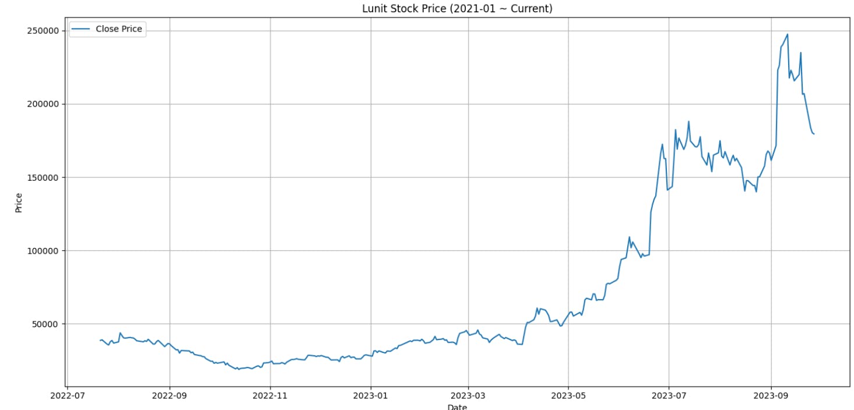Image resolution: width=854 pixels, height=410 pixels.
Task: Click the x-axis tick '2023-07'
Action: coord(669,395)
